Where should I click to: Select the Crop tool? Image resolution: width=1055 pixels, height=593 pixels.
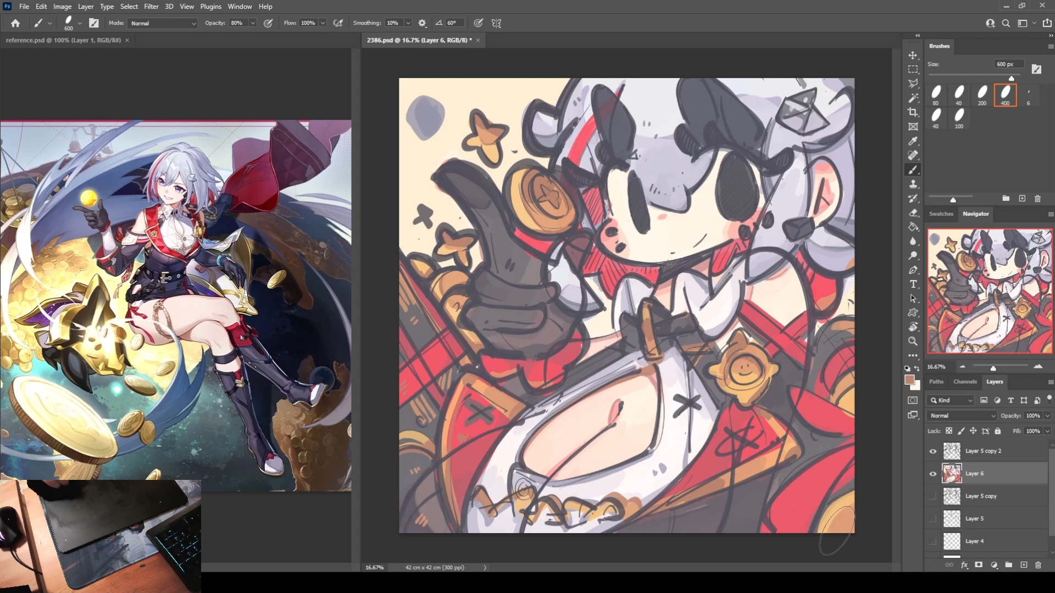point(913,112)
